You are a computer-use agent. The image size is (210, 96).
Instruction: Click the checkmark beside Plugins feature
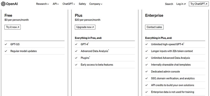(76, 58)
